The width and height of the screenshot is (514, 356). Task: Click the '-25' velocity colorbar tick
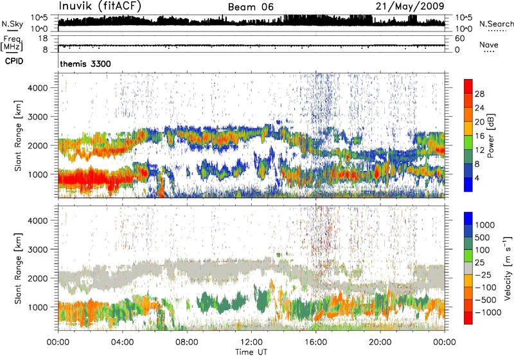483,274
